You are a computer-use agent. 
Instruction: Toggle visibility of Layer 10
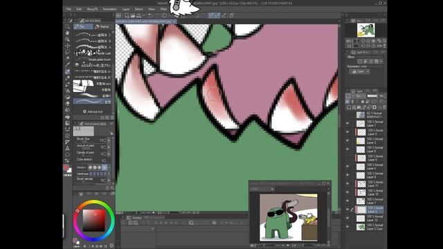347,192
